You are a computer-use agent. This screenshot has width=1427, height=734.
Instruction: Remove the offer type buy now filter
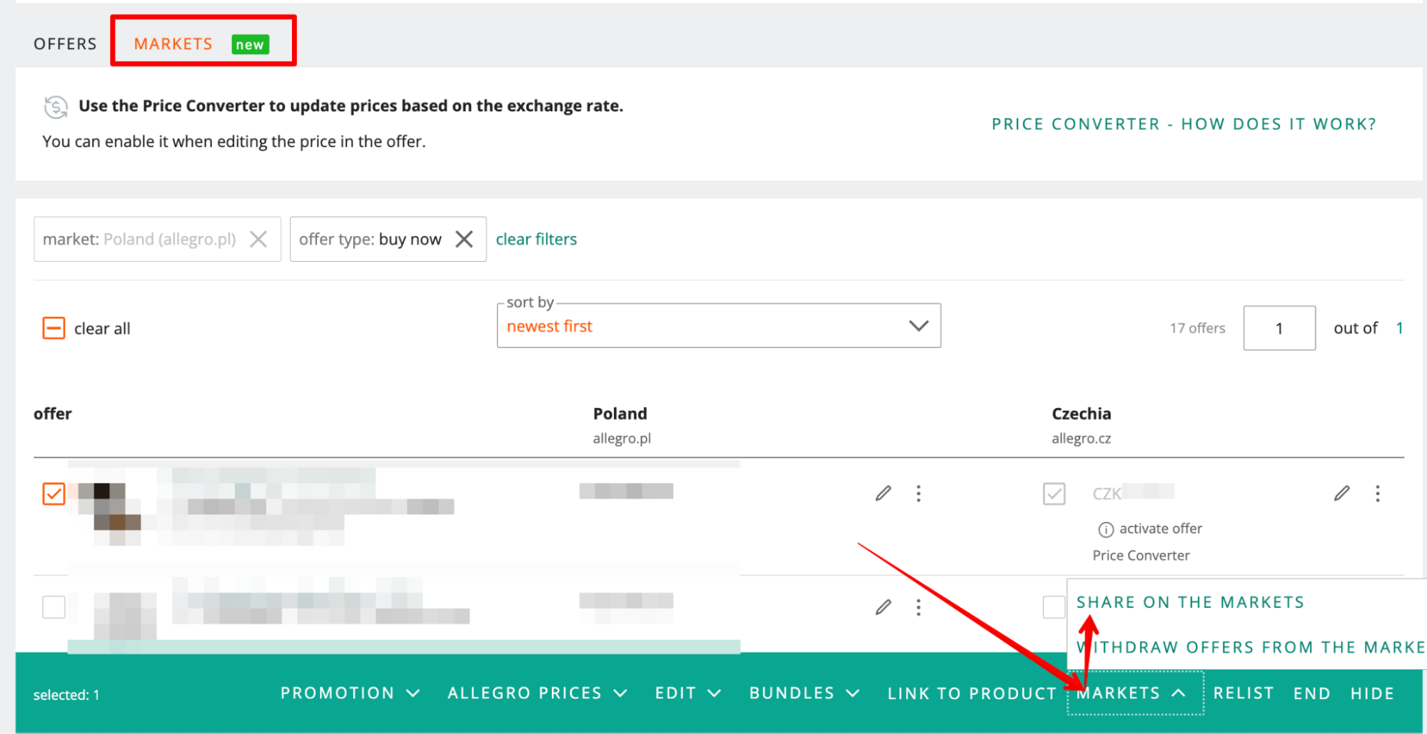(464, 239)
